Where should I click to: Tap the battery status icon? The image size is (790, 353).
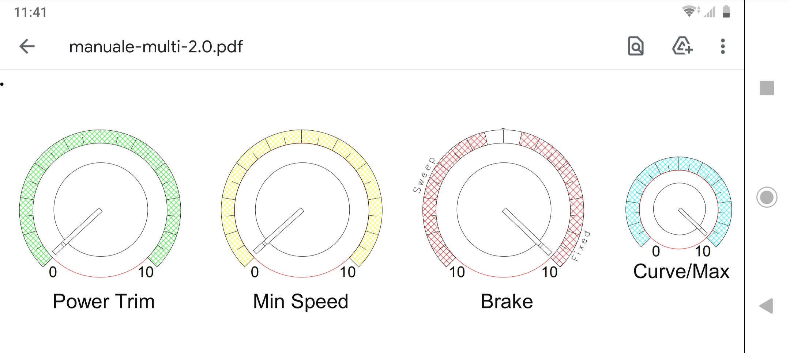coord(726,12)
